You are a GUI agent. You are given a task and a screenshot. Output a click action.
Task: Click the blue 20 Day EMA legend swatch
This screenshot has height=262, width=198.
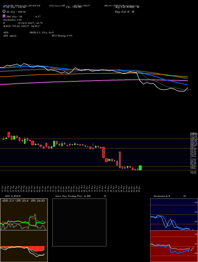pyautogui.click(x=4, y=7)
